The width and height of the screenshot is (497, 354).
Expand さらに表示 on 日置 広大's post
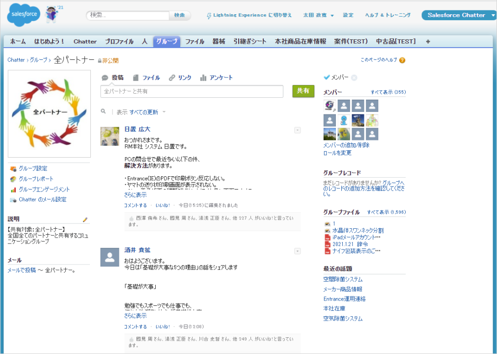(136, 194)
